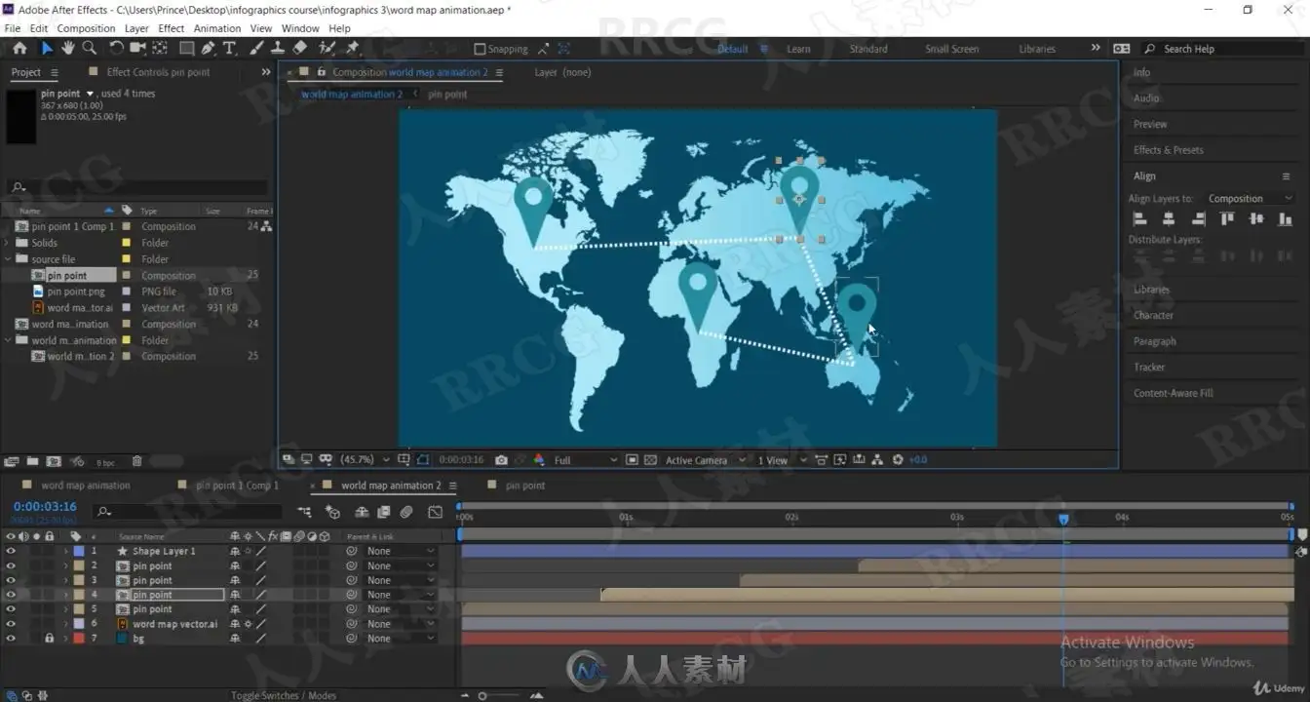
Task: Switch to word map animation timeline tab
Action: [85, 486]
